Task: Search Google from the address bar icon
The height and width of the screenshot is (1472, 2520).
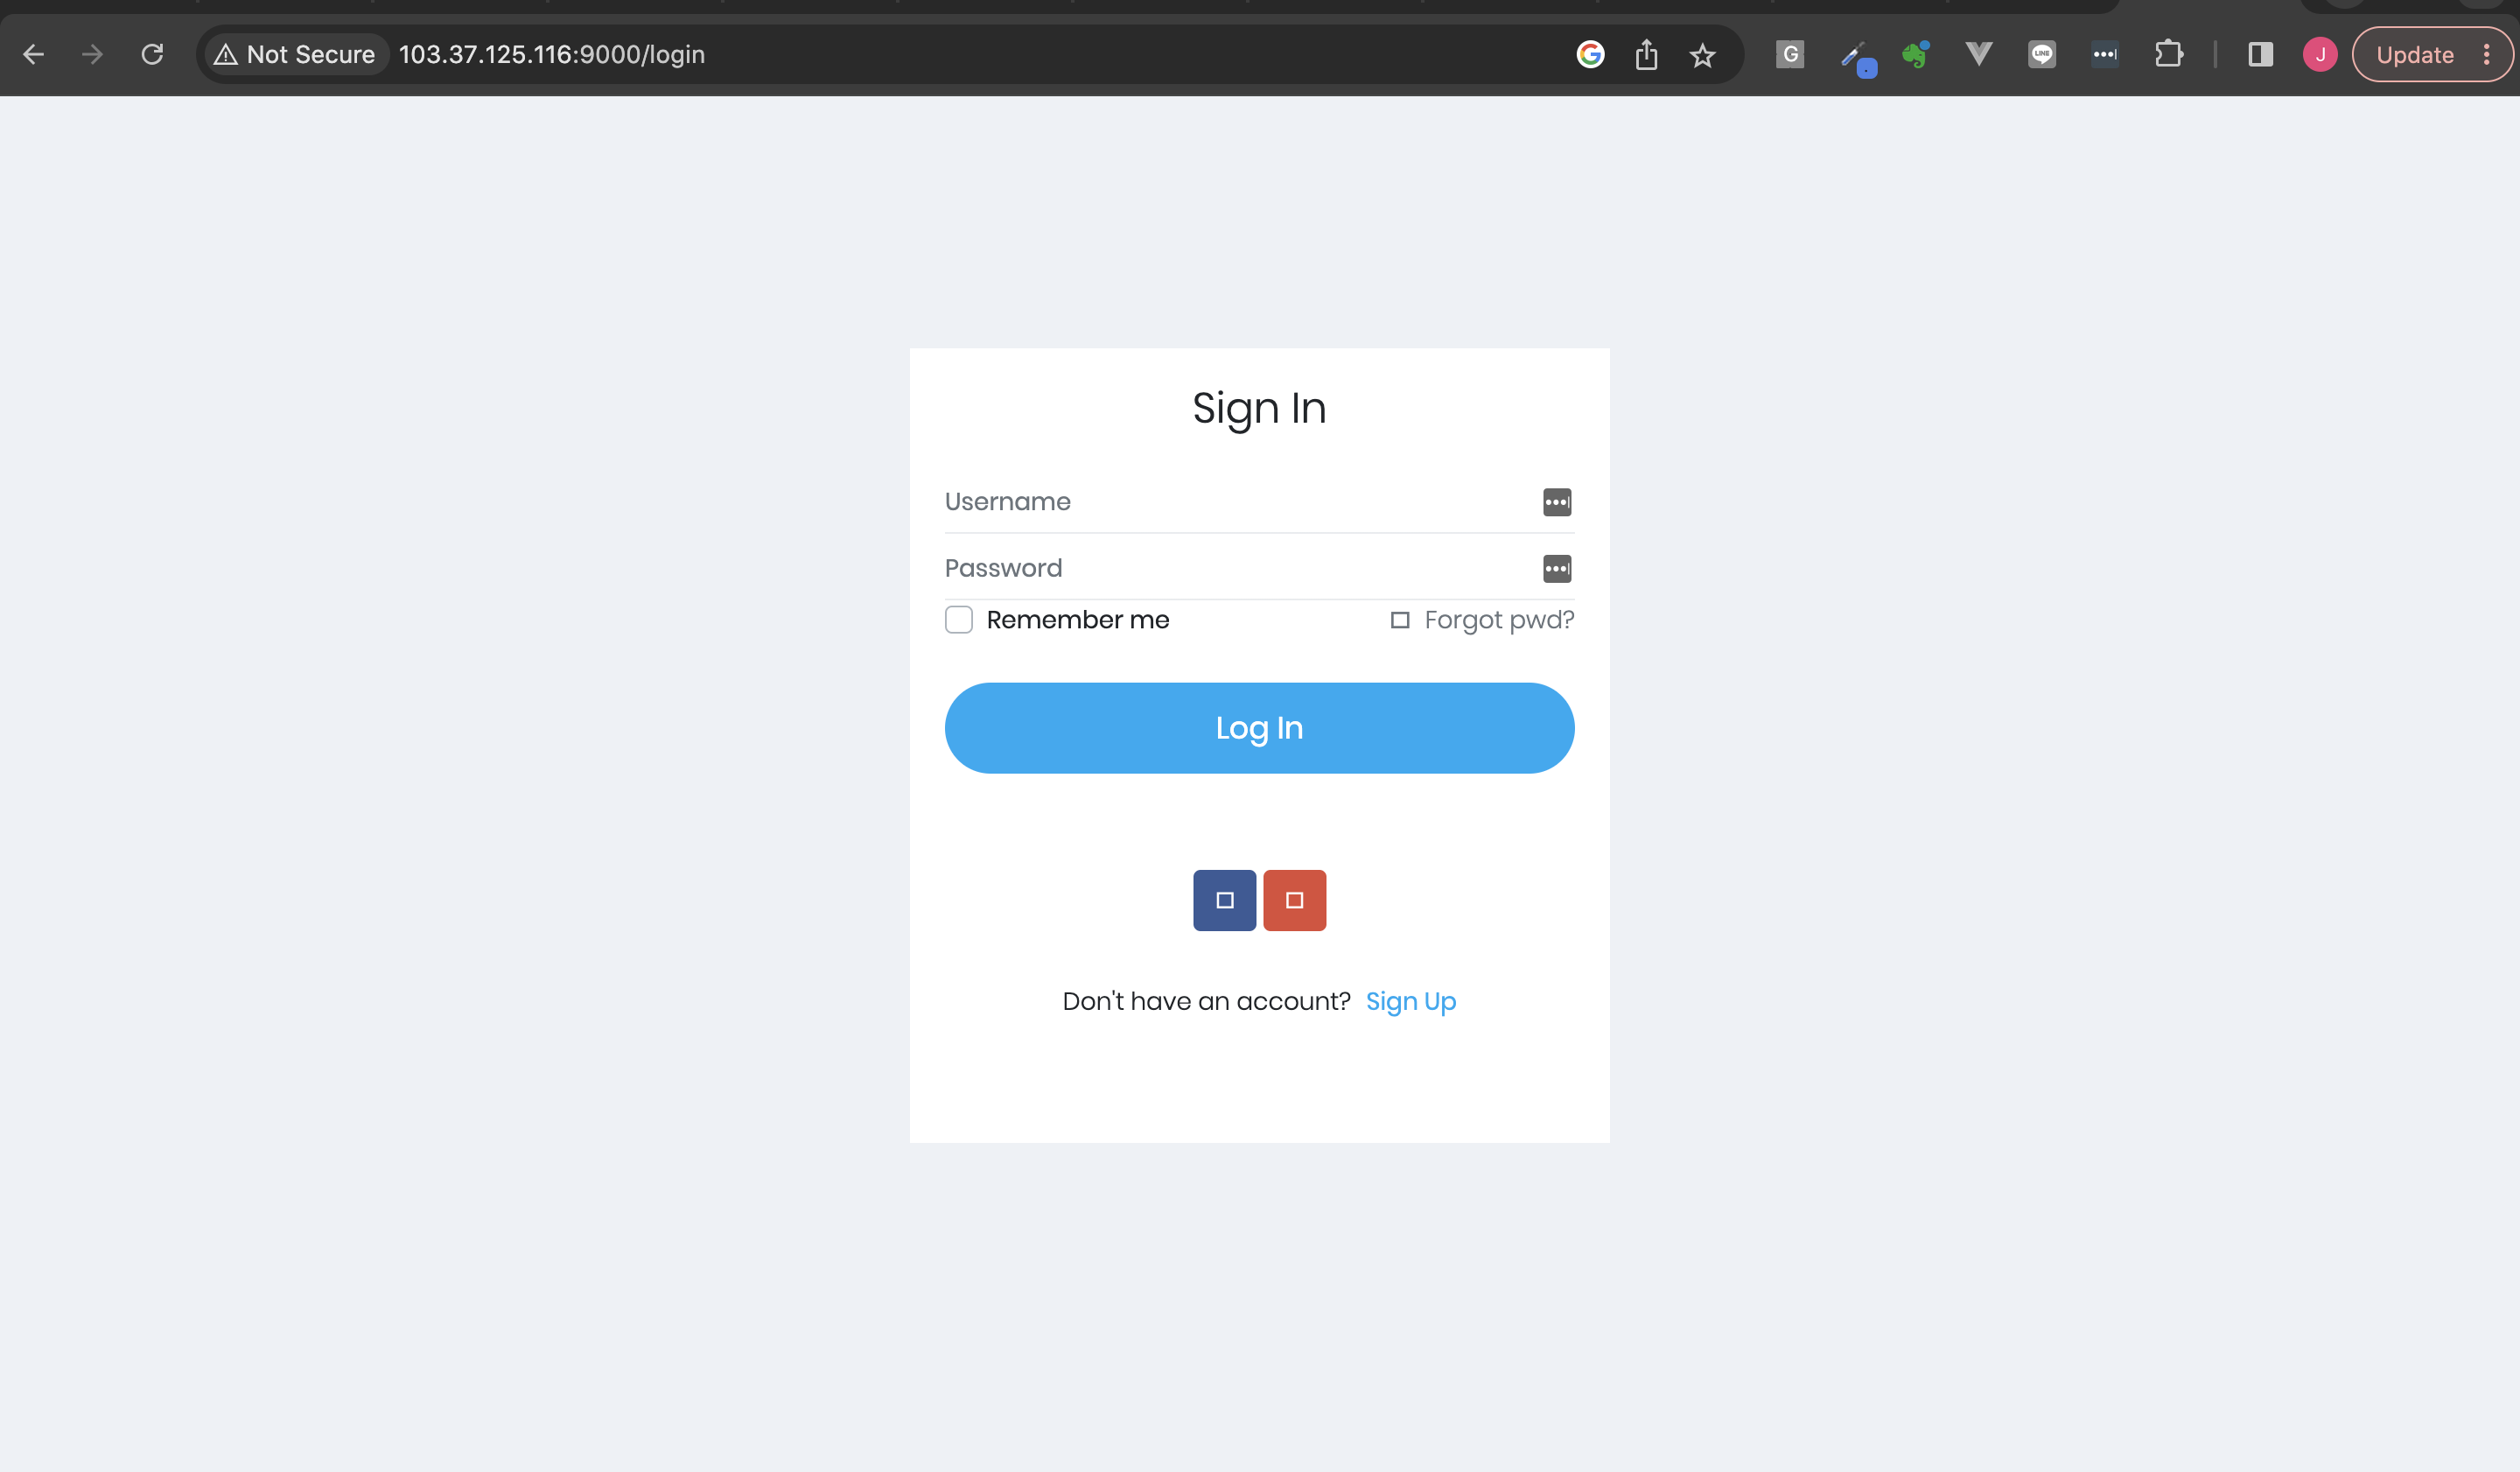Action: [1590, 55]
